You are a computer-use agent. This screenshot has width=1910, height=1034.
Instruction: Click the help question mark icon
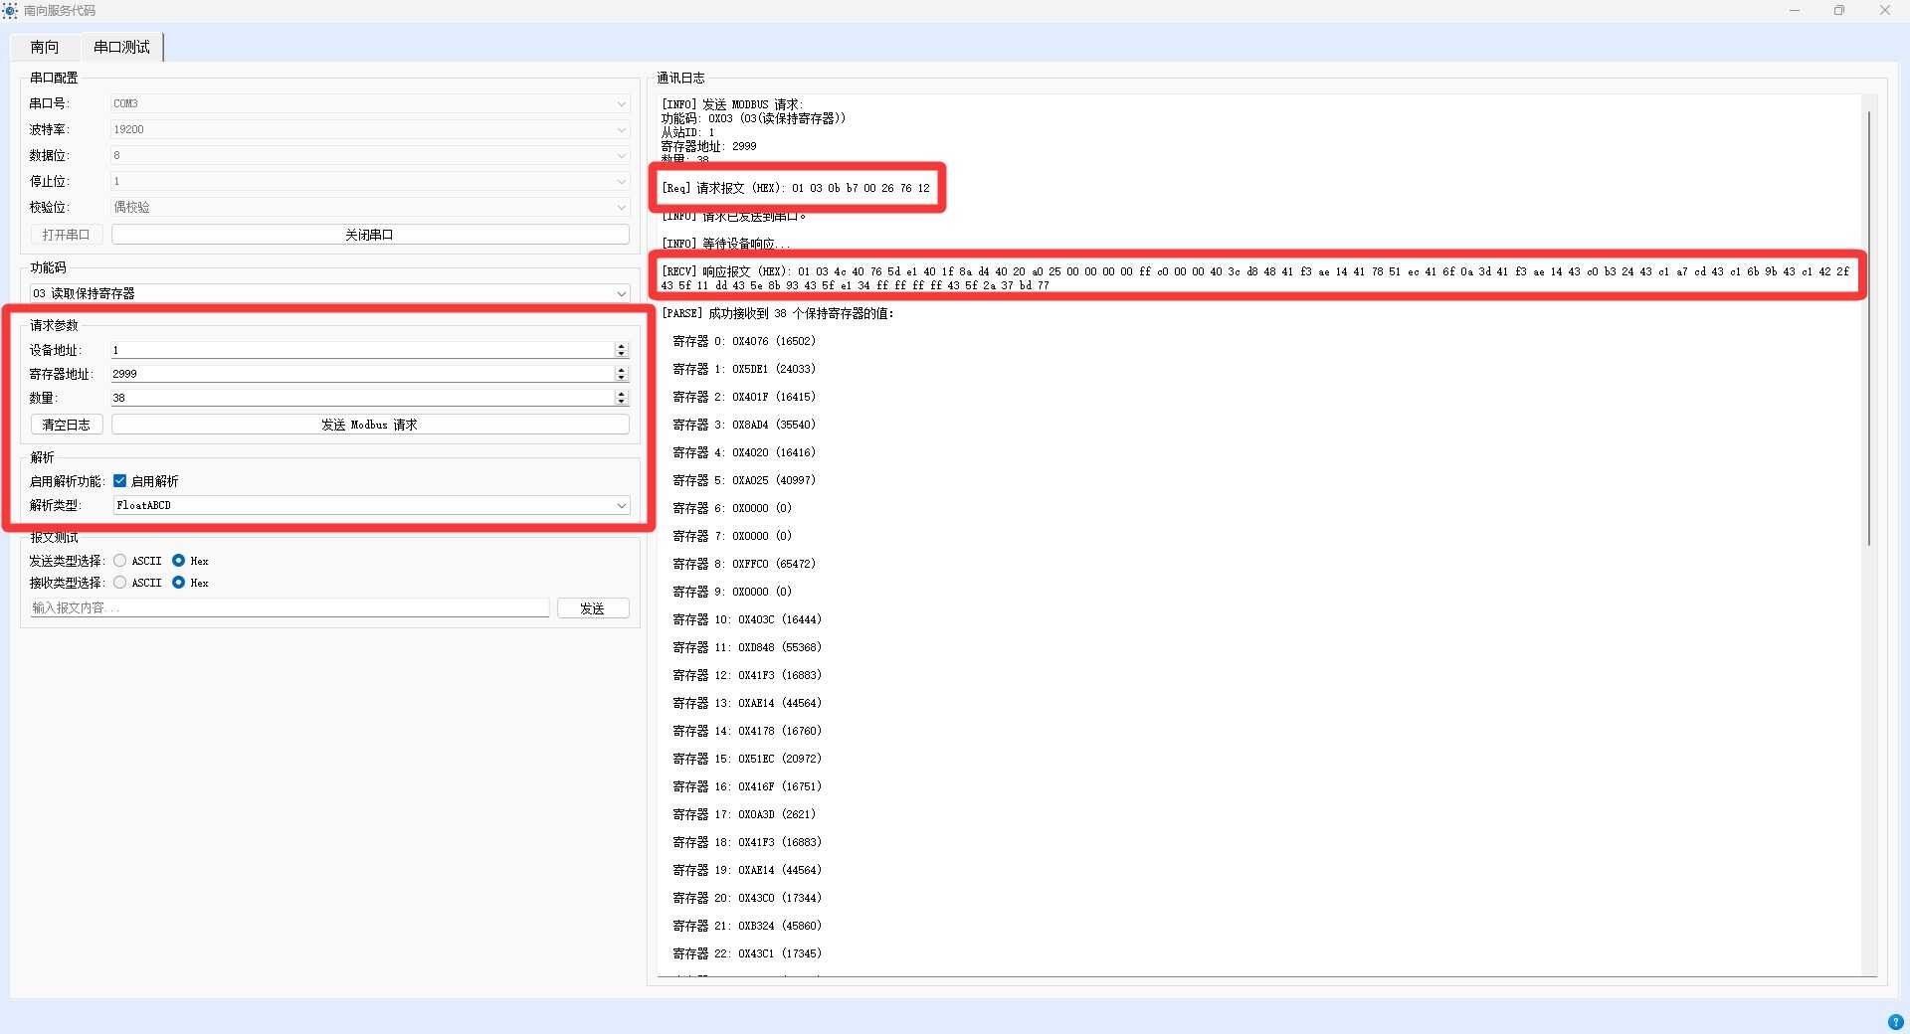[1895, 1022]
